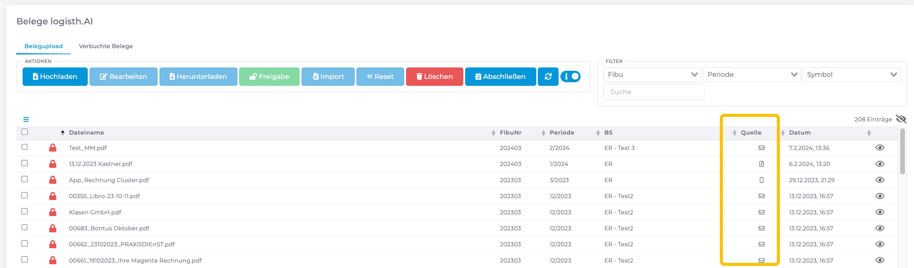Click the file-upload source icon for Kastner.pdf
Image resolution: width=914 pixels, height=268 pixels.
tap(761, 164)
